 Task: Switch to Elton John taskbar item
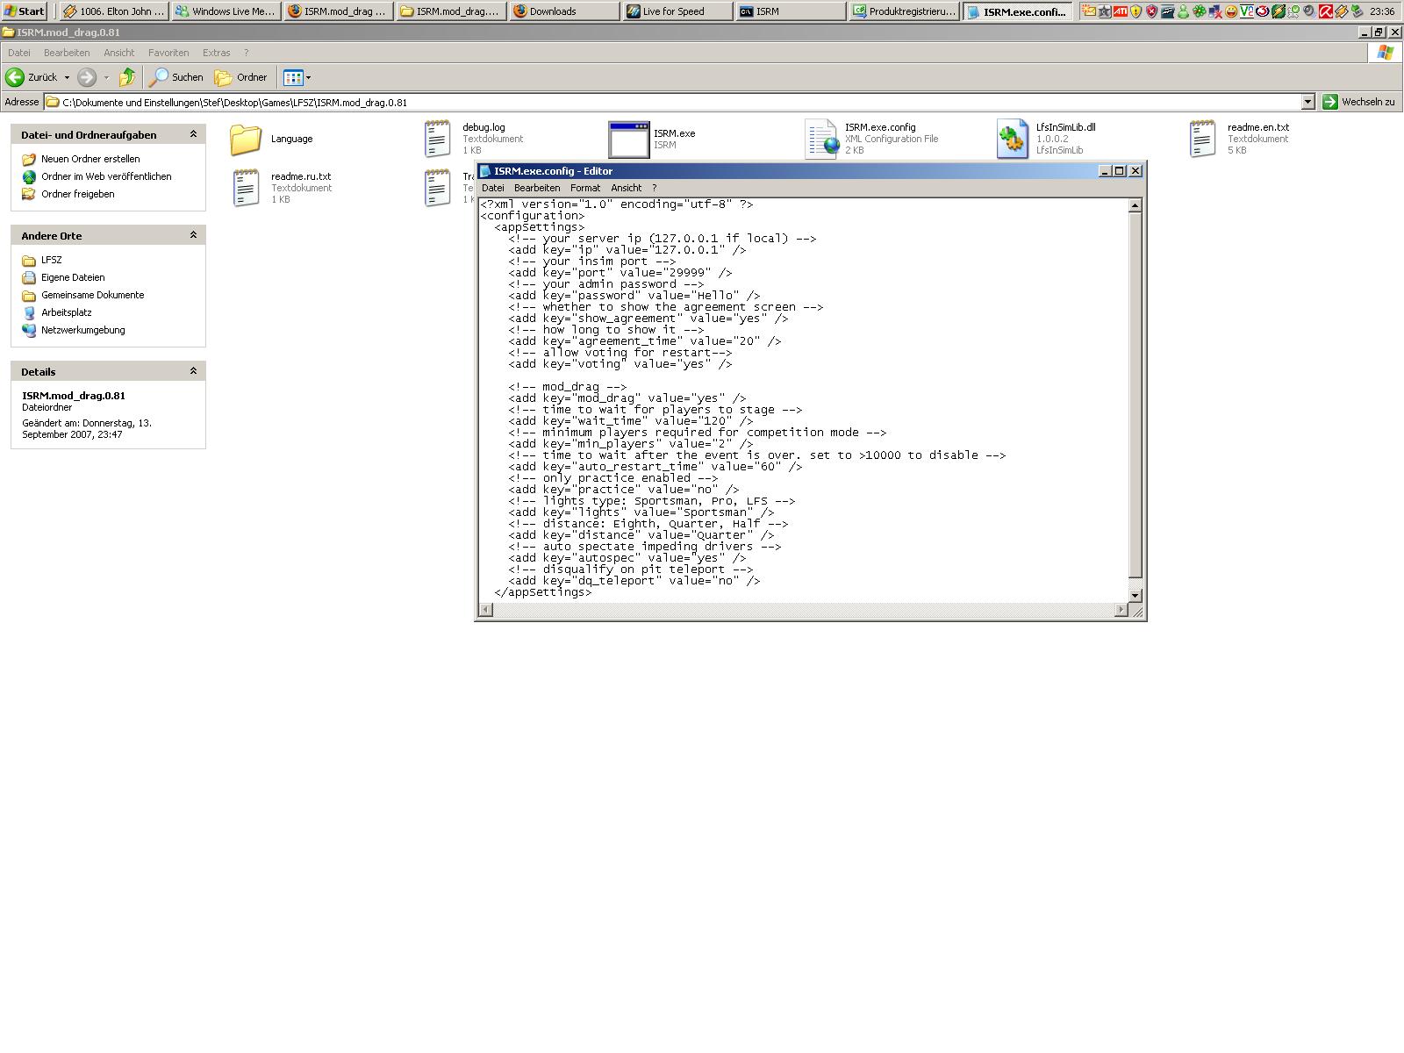point(114,11)
